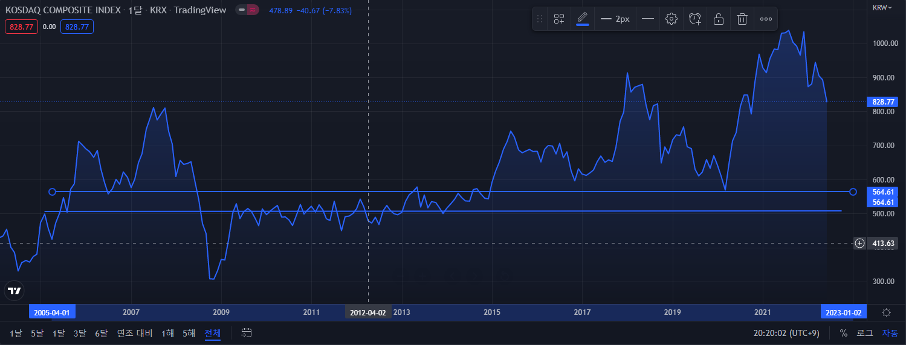Click 2011 on time axis
Viewport: 906px width, 345px height.
[x=311, y=312]
